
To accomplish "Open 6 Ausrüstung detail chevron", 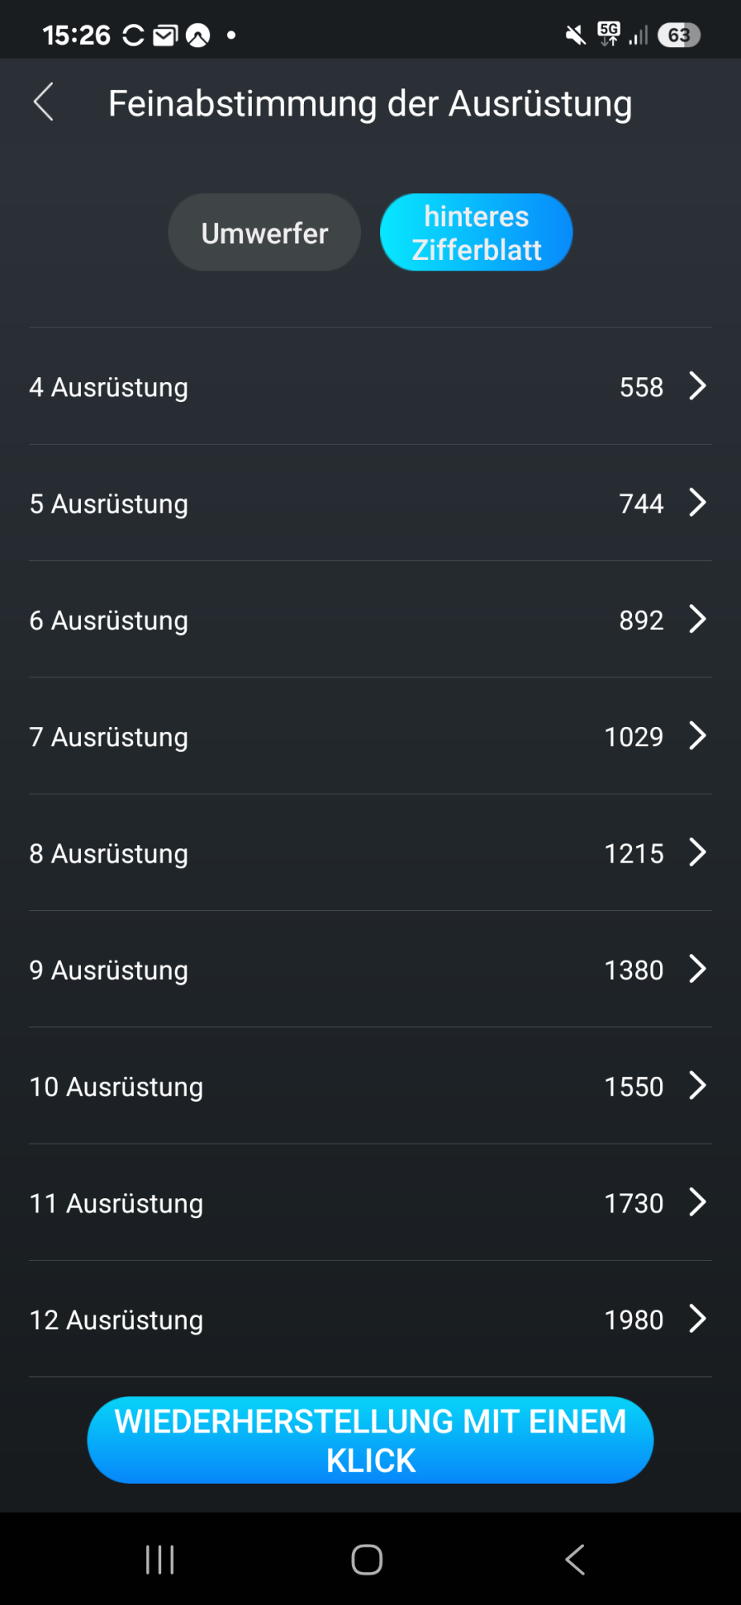I will point(697,620).
